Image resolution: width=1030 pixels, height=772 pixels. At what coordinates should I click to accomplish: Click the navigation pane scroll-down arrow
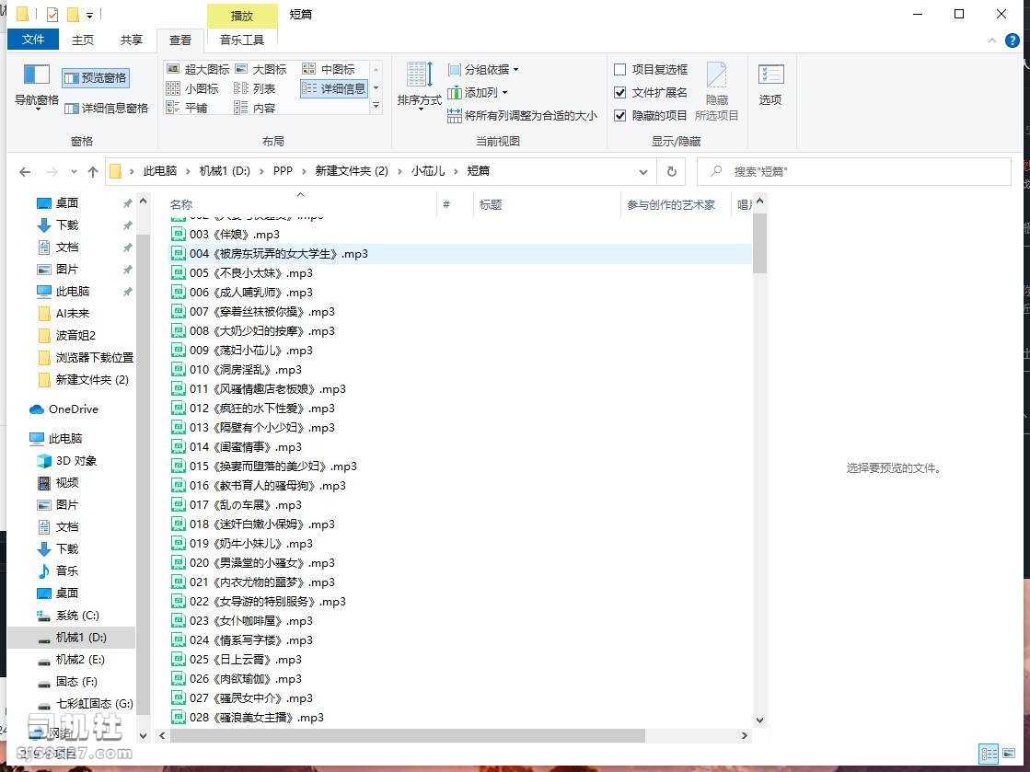pyautogui.click(x=144, y=736)
